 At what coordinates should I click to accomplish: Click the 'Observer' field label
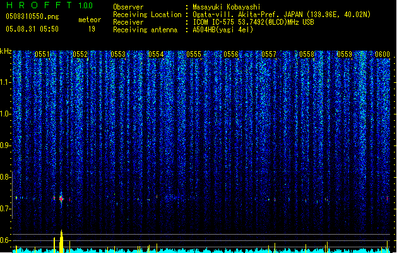pos(128,7)
